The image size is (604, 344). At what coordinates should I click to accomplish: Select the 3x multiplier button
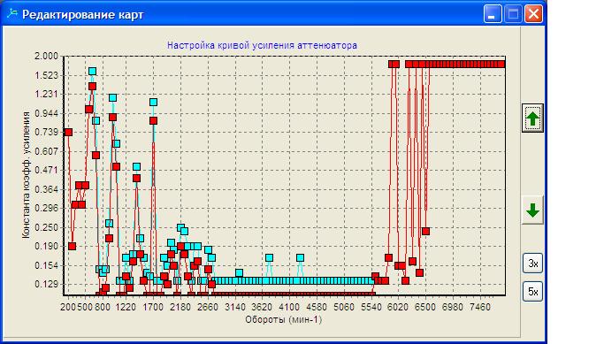[x=532, y=264]
